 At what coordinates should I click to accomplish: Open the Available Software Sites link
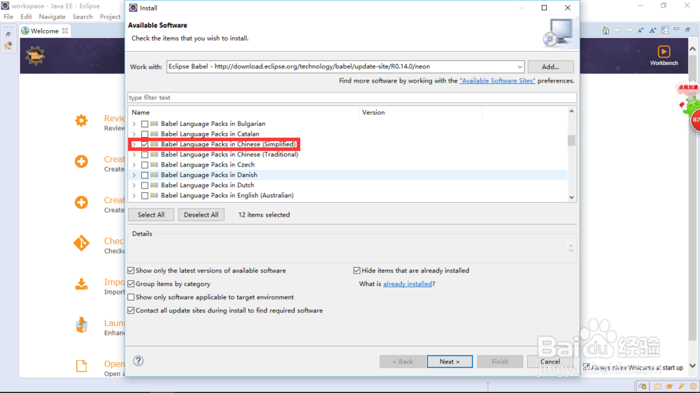497,81
